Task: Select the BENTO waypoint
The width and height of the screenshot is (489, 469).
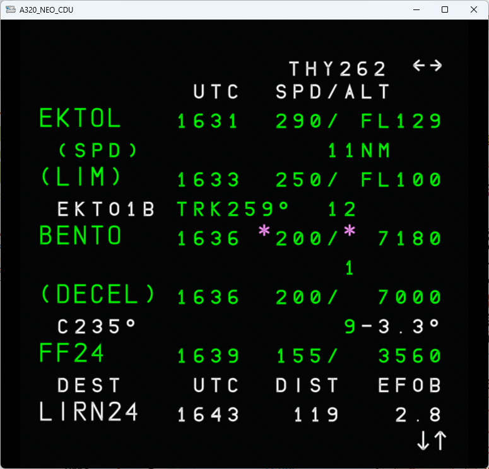Action: 80,235
